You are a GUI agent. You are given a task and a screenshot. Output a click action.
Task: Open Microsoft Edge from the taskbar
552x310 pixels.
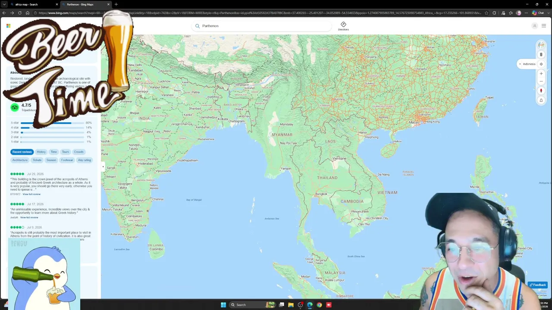[x=310, y=305]
